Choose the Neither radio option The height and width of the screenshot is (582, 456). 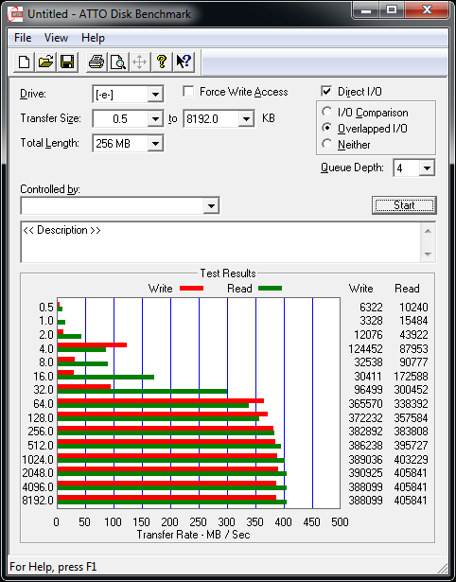pos(327,144)
